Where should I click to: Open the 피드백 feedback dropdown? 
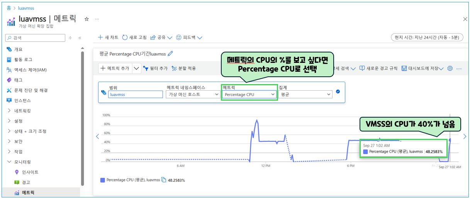189,37
